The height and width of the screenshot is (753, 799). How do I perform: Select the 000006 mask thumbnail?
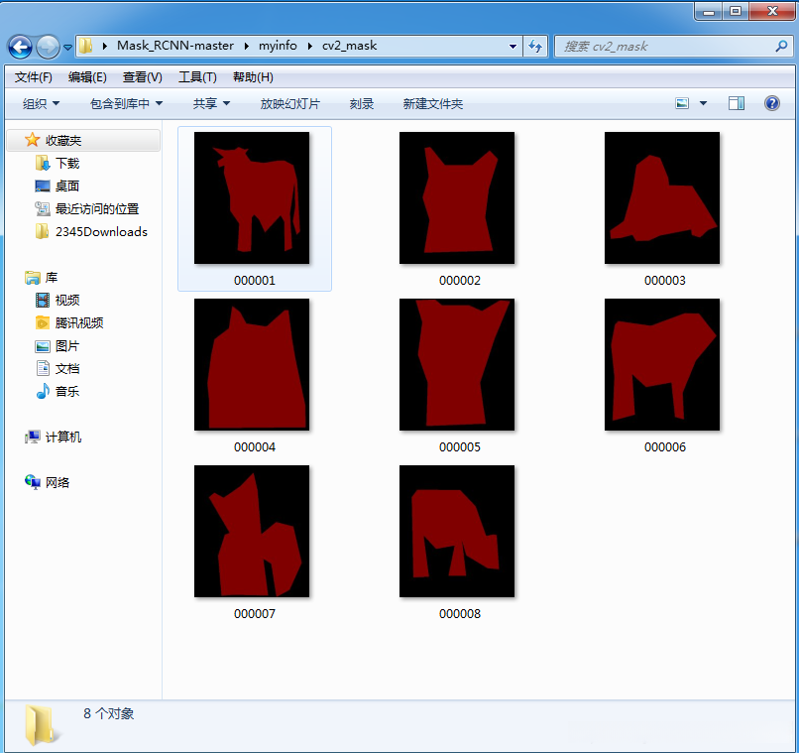[x=662, y=364]
